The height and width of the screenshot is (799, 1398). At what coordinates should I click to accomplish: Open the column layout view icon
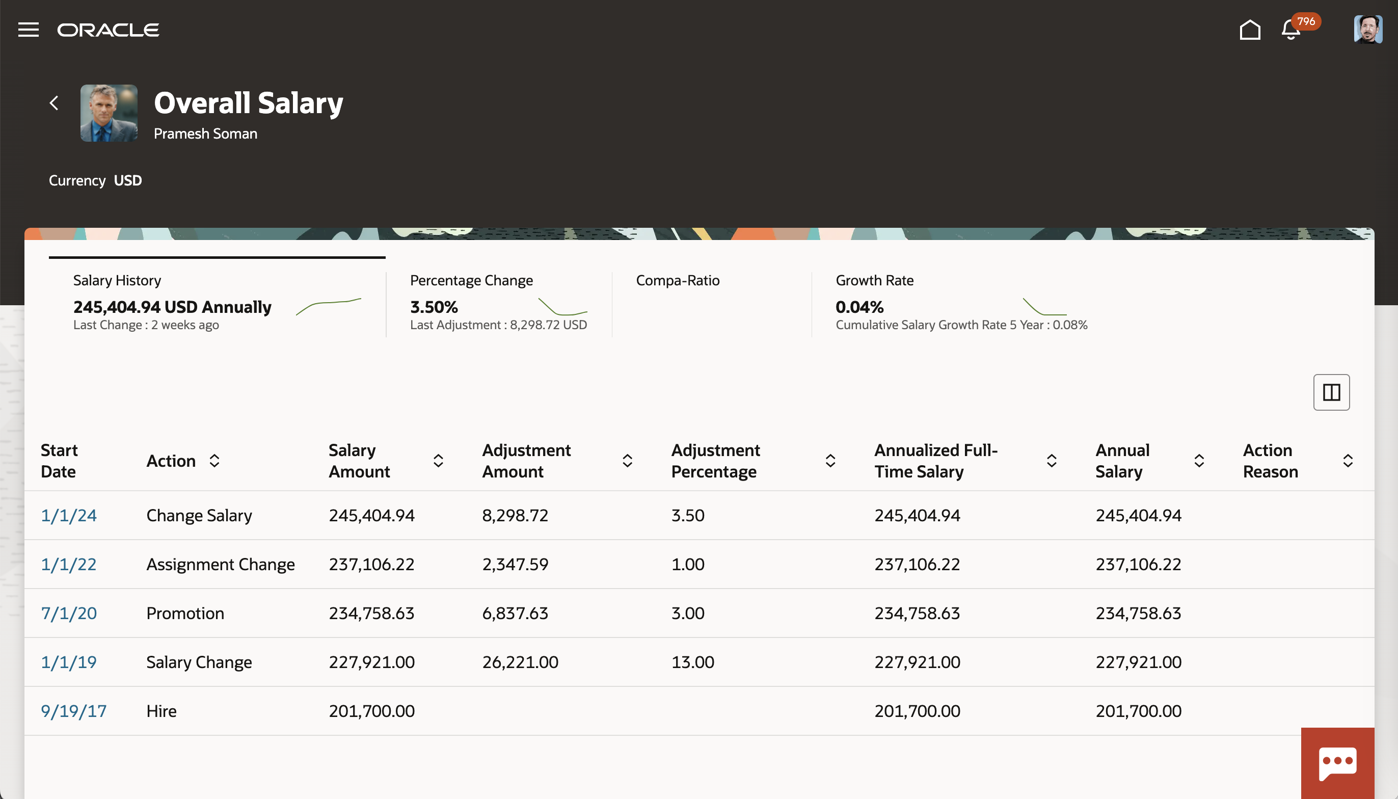coord(1331,392)
